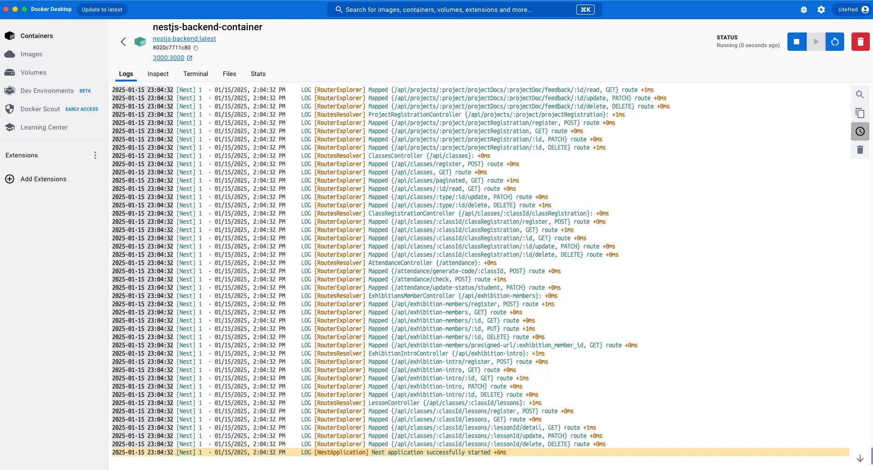The image size is (873, 470).
Task: Switch to the Files tab
Action: tap(229, 74)
